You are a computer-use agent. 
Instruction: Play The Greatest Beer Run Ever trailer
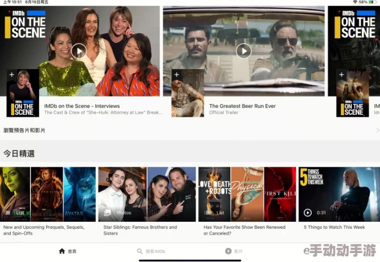[x=244, y=51]
